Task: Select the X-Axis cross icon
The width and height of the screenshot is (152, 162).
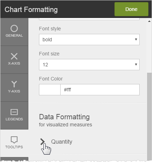Action: 14,56
